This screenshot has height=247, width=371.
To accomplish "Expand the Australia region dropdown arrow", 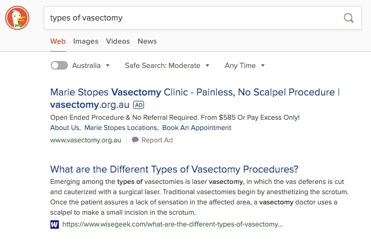I will pyautogui.click(x=108, y=66).
